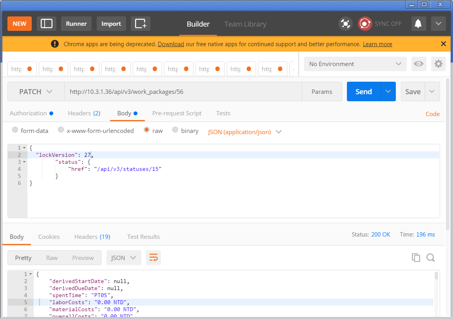Choose the binary body option
453x319 pixels.
[175, 130]
